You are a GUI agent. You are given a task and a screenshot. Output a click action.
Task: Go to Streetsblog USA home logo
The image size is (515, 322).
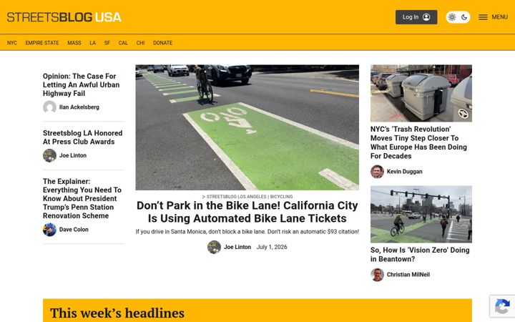coord(64,17)
